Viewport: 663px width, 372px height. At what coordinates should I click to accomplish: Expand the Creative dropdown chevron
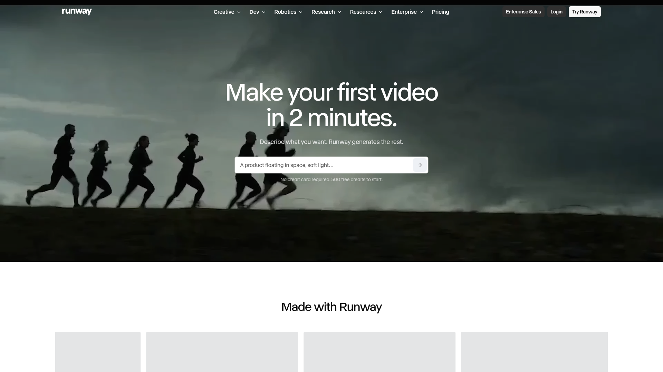point(239,12)
